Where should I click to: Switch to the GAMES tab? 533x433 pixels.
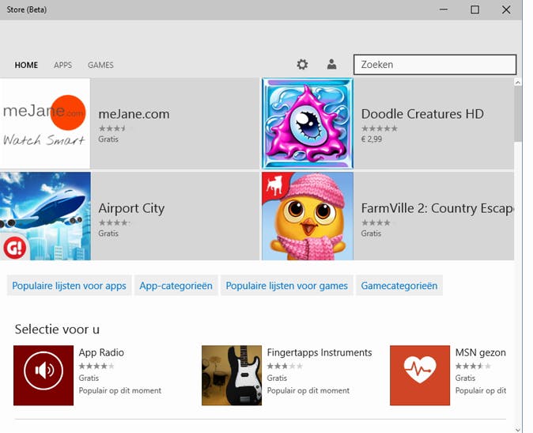(100, 65)
